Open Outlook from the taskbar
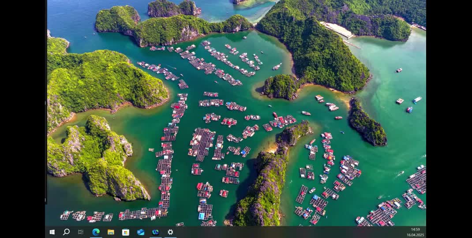This screenshot has width=472, height=238. pos(140,232)
